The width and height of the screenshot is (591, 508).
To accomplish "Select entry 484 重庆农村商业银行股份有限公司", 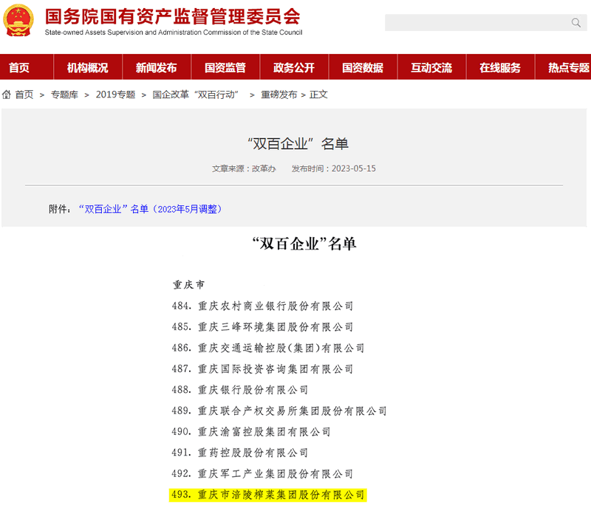I will 262,306.
